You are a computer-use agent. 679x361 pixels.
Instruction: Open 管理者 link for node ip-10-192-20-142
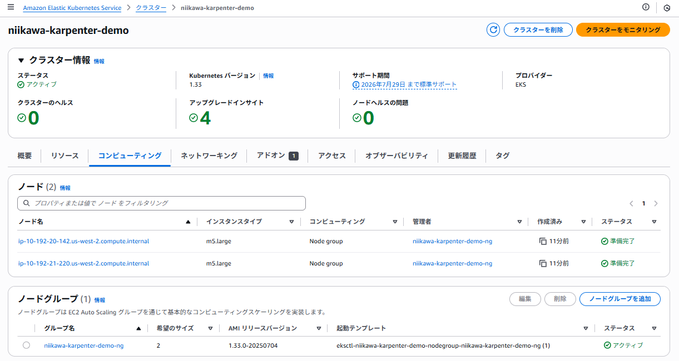click(x=452, y=242)
